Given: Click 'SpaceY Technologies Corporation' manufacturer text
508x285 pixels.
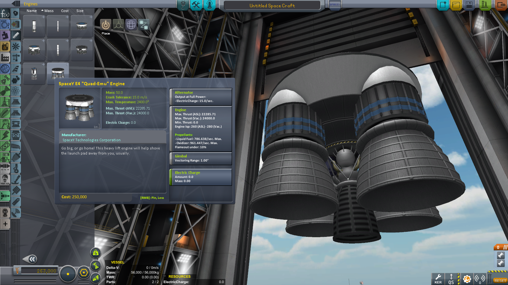Looking at the screenshot, I should (91, 140).
